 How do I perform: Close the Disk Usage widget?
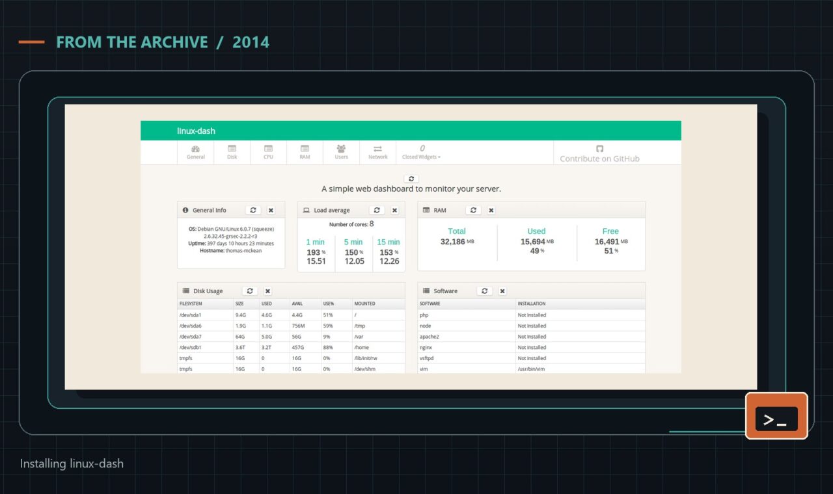point(267,291)
